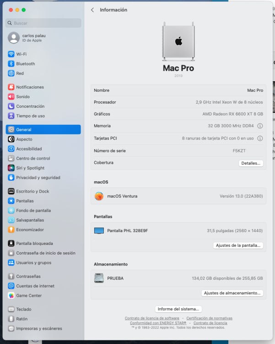Go back with Información chevron arrow

[92, 10]
